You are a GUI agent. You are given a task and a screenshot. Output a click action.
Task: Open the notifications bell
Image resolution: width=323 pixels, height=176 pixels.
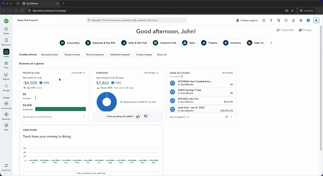293,20
